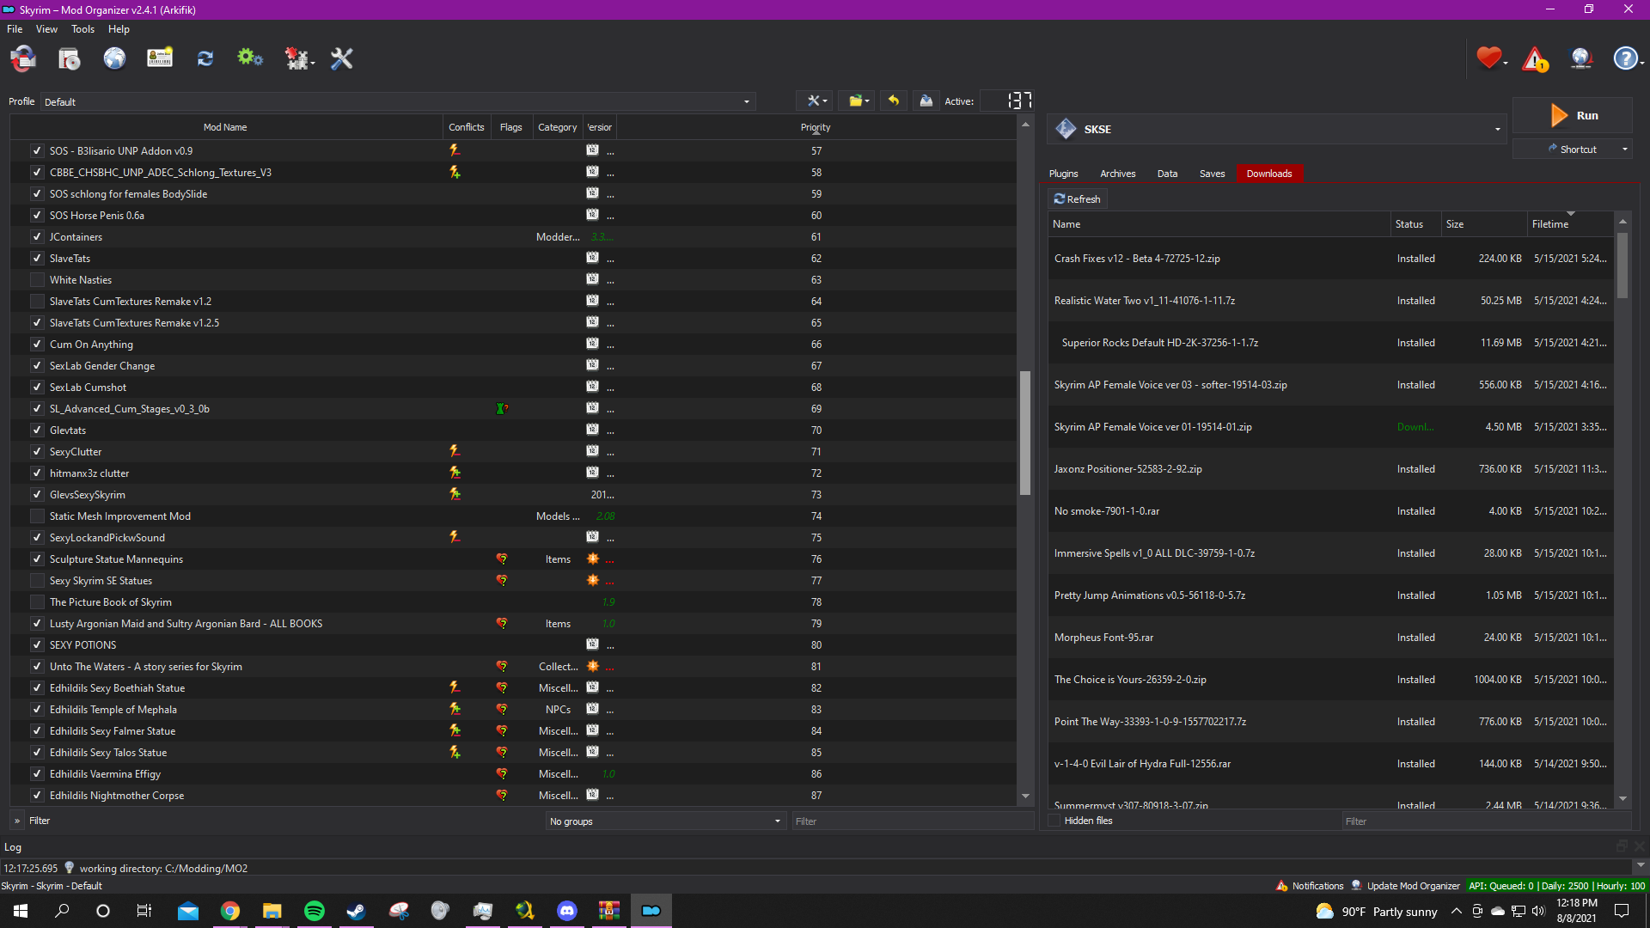Click the conflict lightning icon on SexyClutter row
The width and height of the screenshot is (1650, 928).
pyautogui.click(x=455, y=451)
